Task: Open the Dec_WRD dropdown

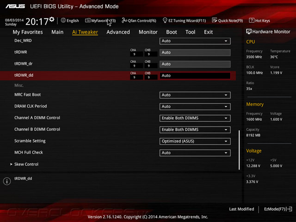Action: click(195, 41)
